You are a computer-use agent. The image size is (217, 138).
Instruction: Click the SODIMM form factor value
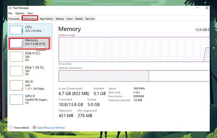139,96
